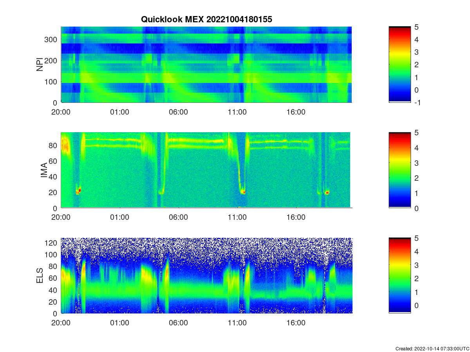Click the NPI y-axis label
The height and width of the screenshot is (352, 470).
(x=40, y=65)
